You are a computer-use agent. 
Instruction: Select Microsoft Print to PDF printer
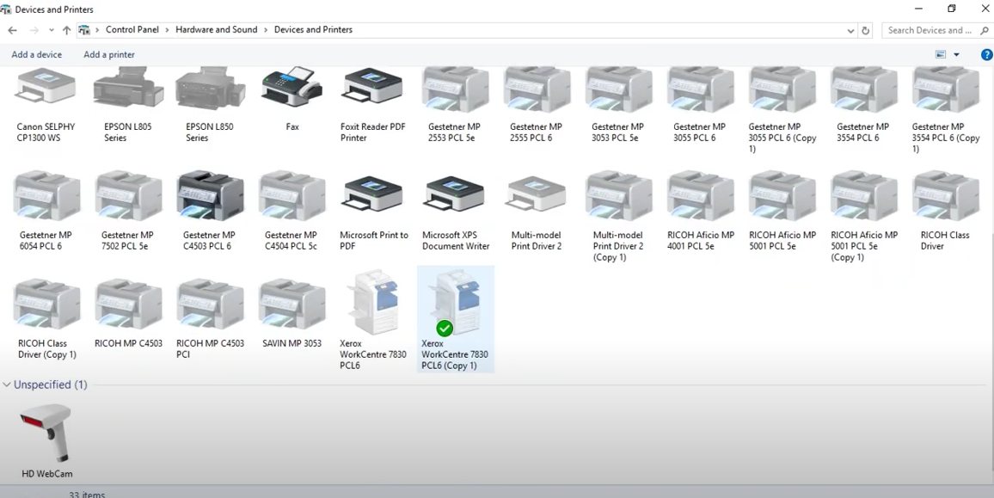click(373, 198)
